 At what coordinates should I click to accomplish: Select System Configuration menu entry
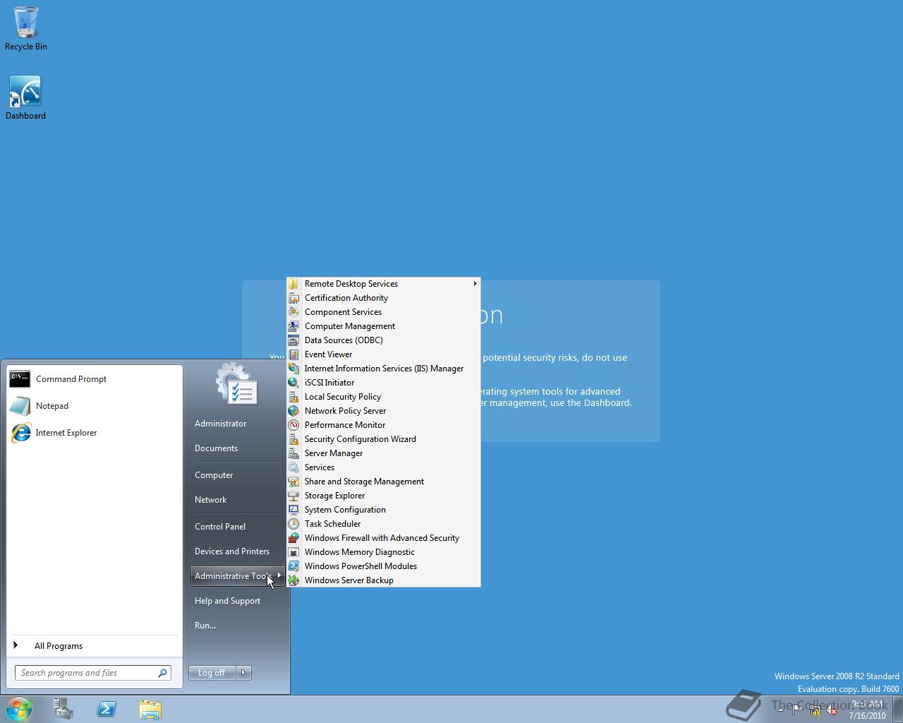click(383, 510)
